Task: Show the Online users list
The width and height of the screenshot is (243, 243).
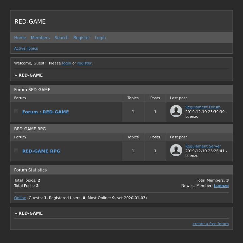Action: point(20,198)
